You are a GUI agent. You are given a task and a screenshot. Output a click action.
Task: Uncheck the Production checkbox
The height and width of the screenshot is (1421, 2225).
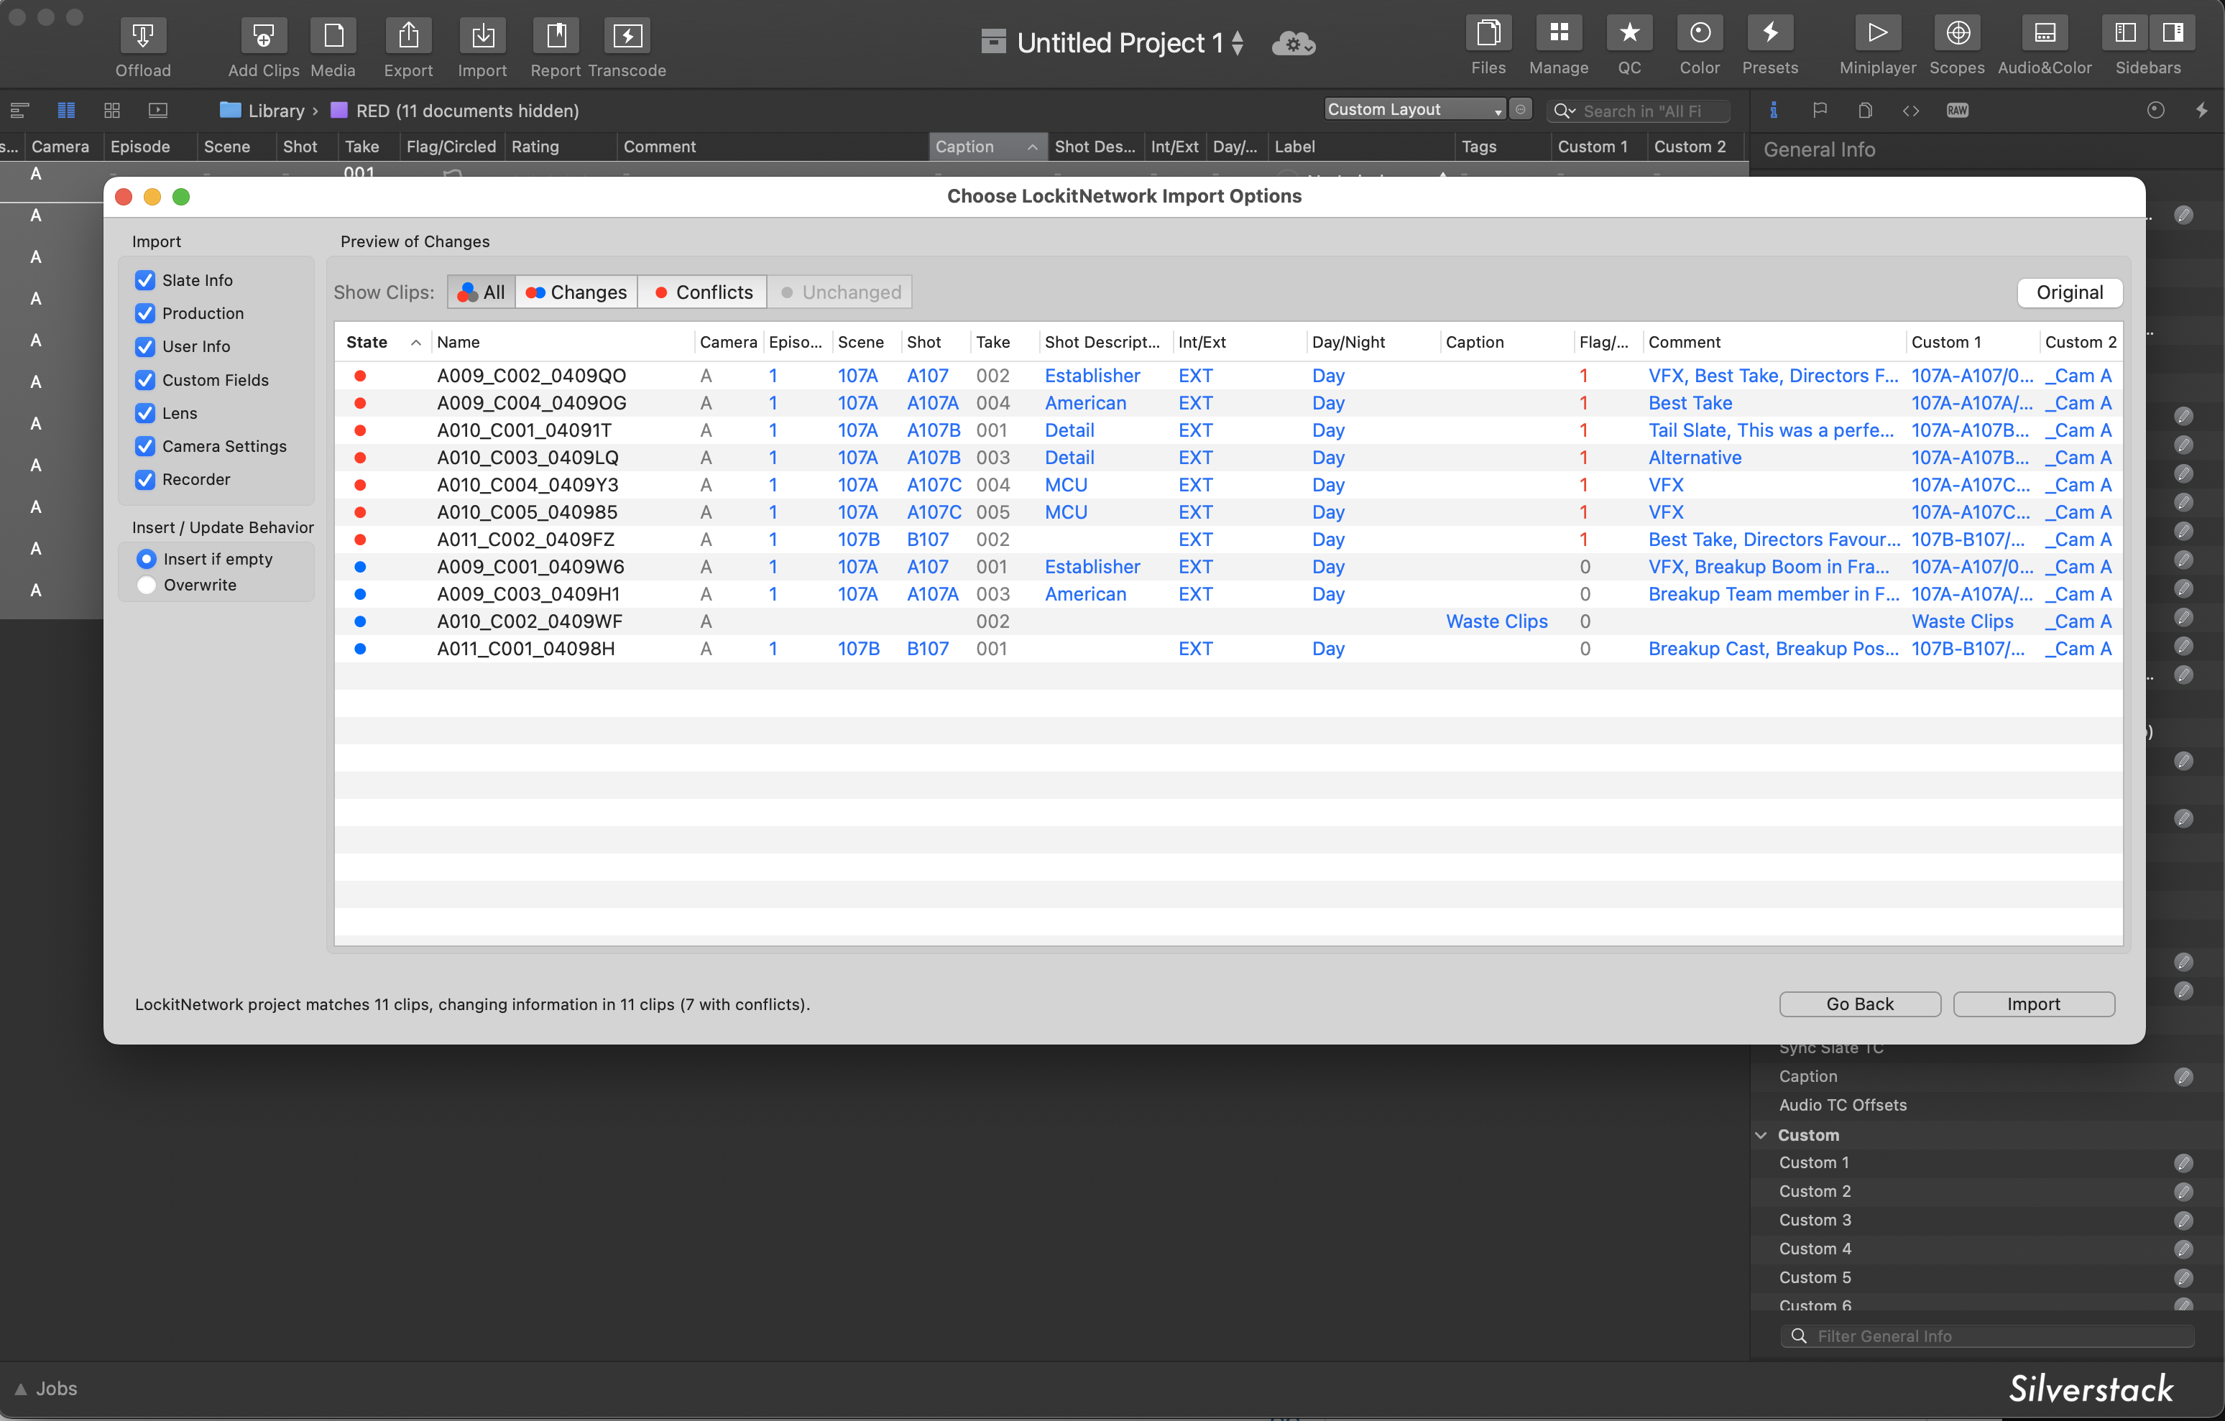145,313
